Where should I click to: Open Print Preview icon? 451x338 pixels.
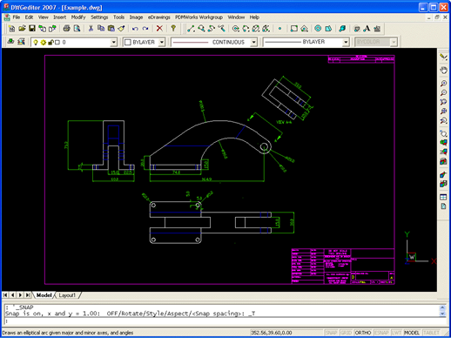(77, 29)
